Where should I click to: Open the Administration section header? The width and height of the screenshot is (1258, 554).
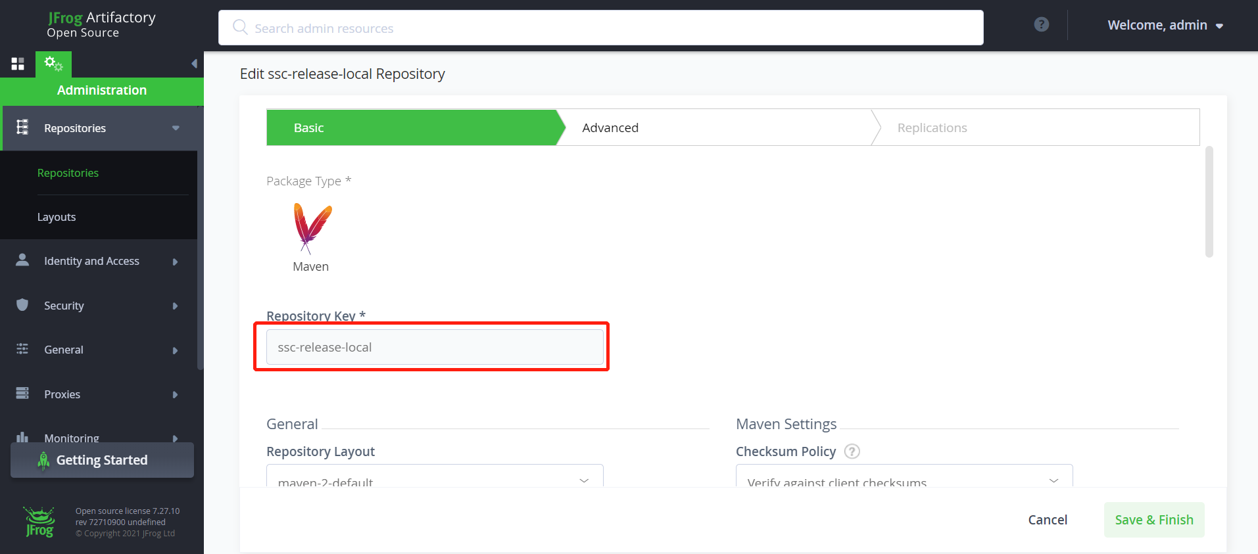pyautogui.click(x=102, y=91)
